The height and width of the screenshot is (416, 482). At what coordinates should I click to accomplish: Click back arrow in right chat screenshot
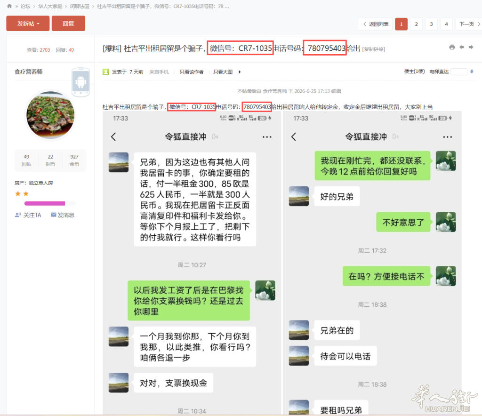[x=294, y=137]
